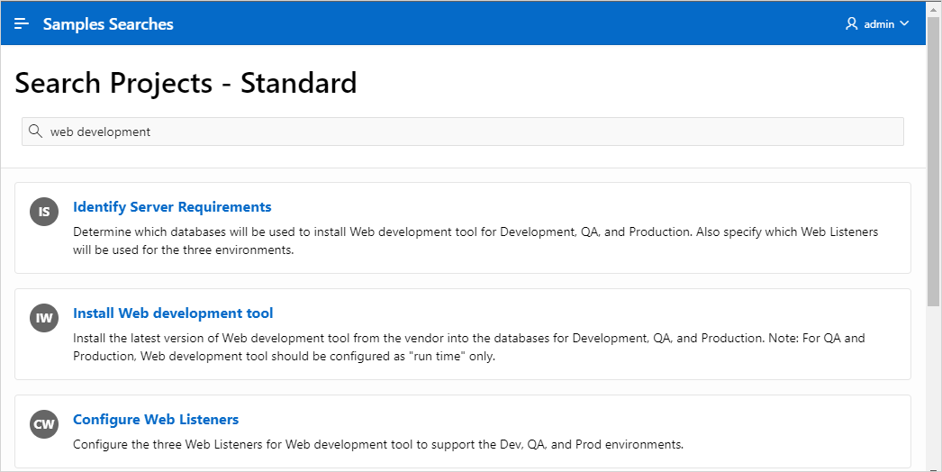This screenshot has width=942, height=472.
Task: Go to Samples Searches home title
Action: pos(108,24)
